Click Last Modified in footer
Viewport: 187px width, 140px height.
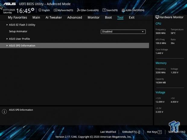pos(108,132)
